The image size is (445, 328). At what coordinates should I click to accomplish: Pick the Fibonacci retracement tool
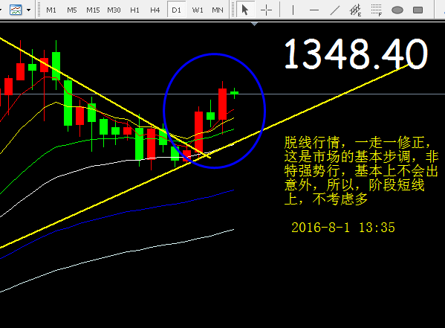[x=377, y=10]
